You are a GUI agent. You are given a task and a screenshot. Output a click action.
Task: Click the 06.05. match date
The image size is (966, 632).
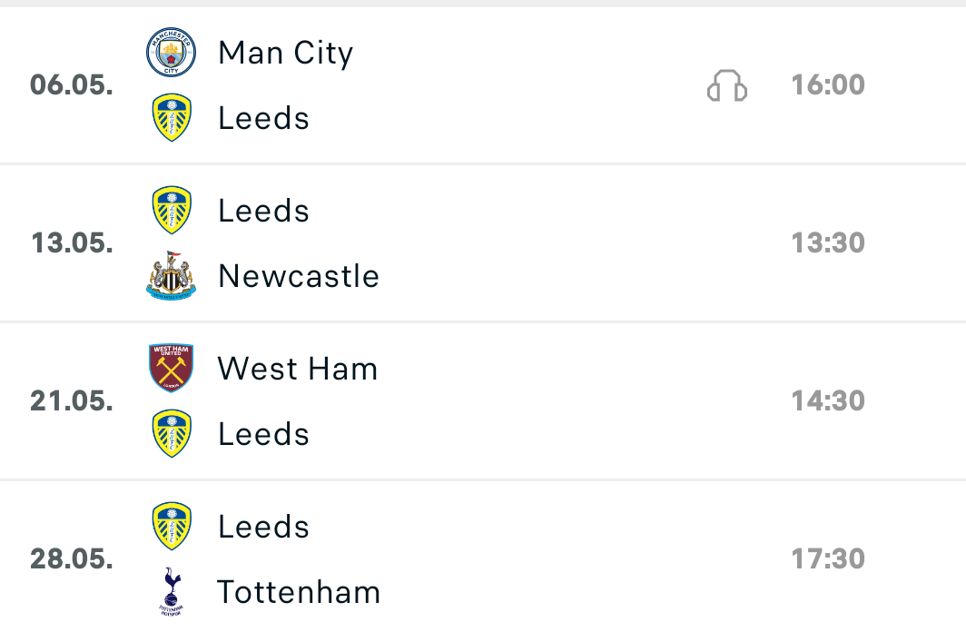[72, 85]
